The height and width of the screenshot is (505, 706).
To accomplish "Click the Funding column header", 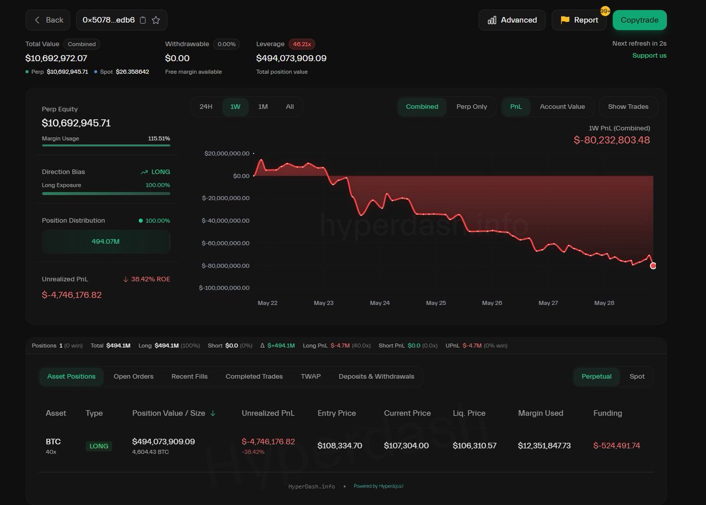I will click(x=608, y=413).
